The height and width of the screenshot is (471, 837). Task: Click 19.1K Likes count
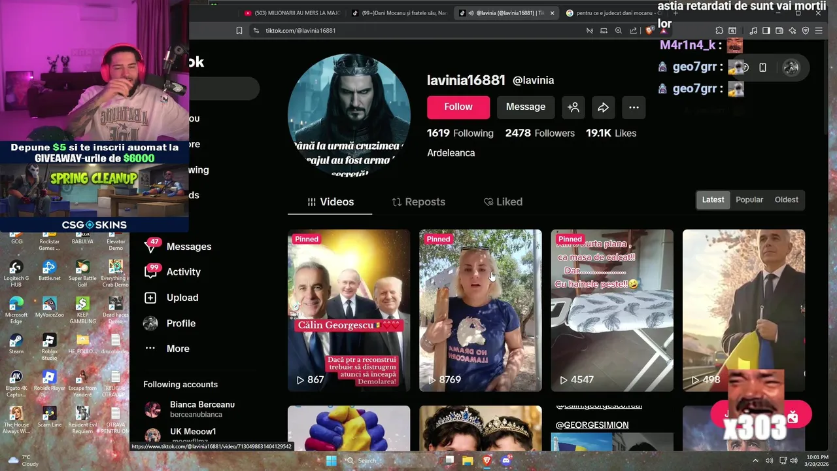pos(611,133)
